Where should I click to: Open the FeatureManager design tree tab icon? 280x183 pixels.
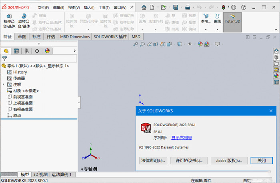coord(6,51)
